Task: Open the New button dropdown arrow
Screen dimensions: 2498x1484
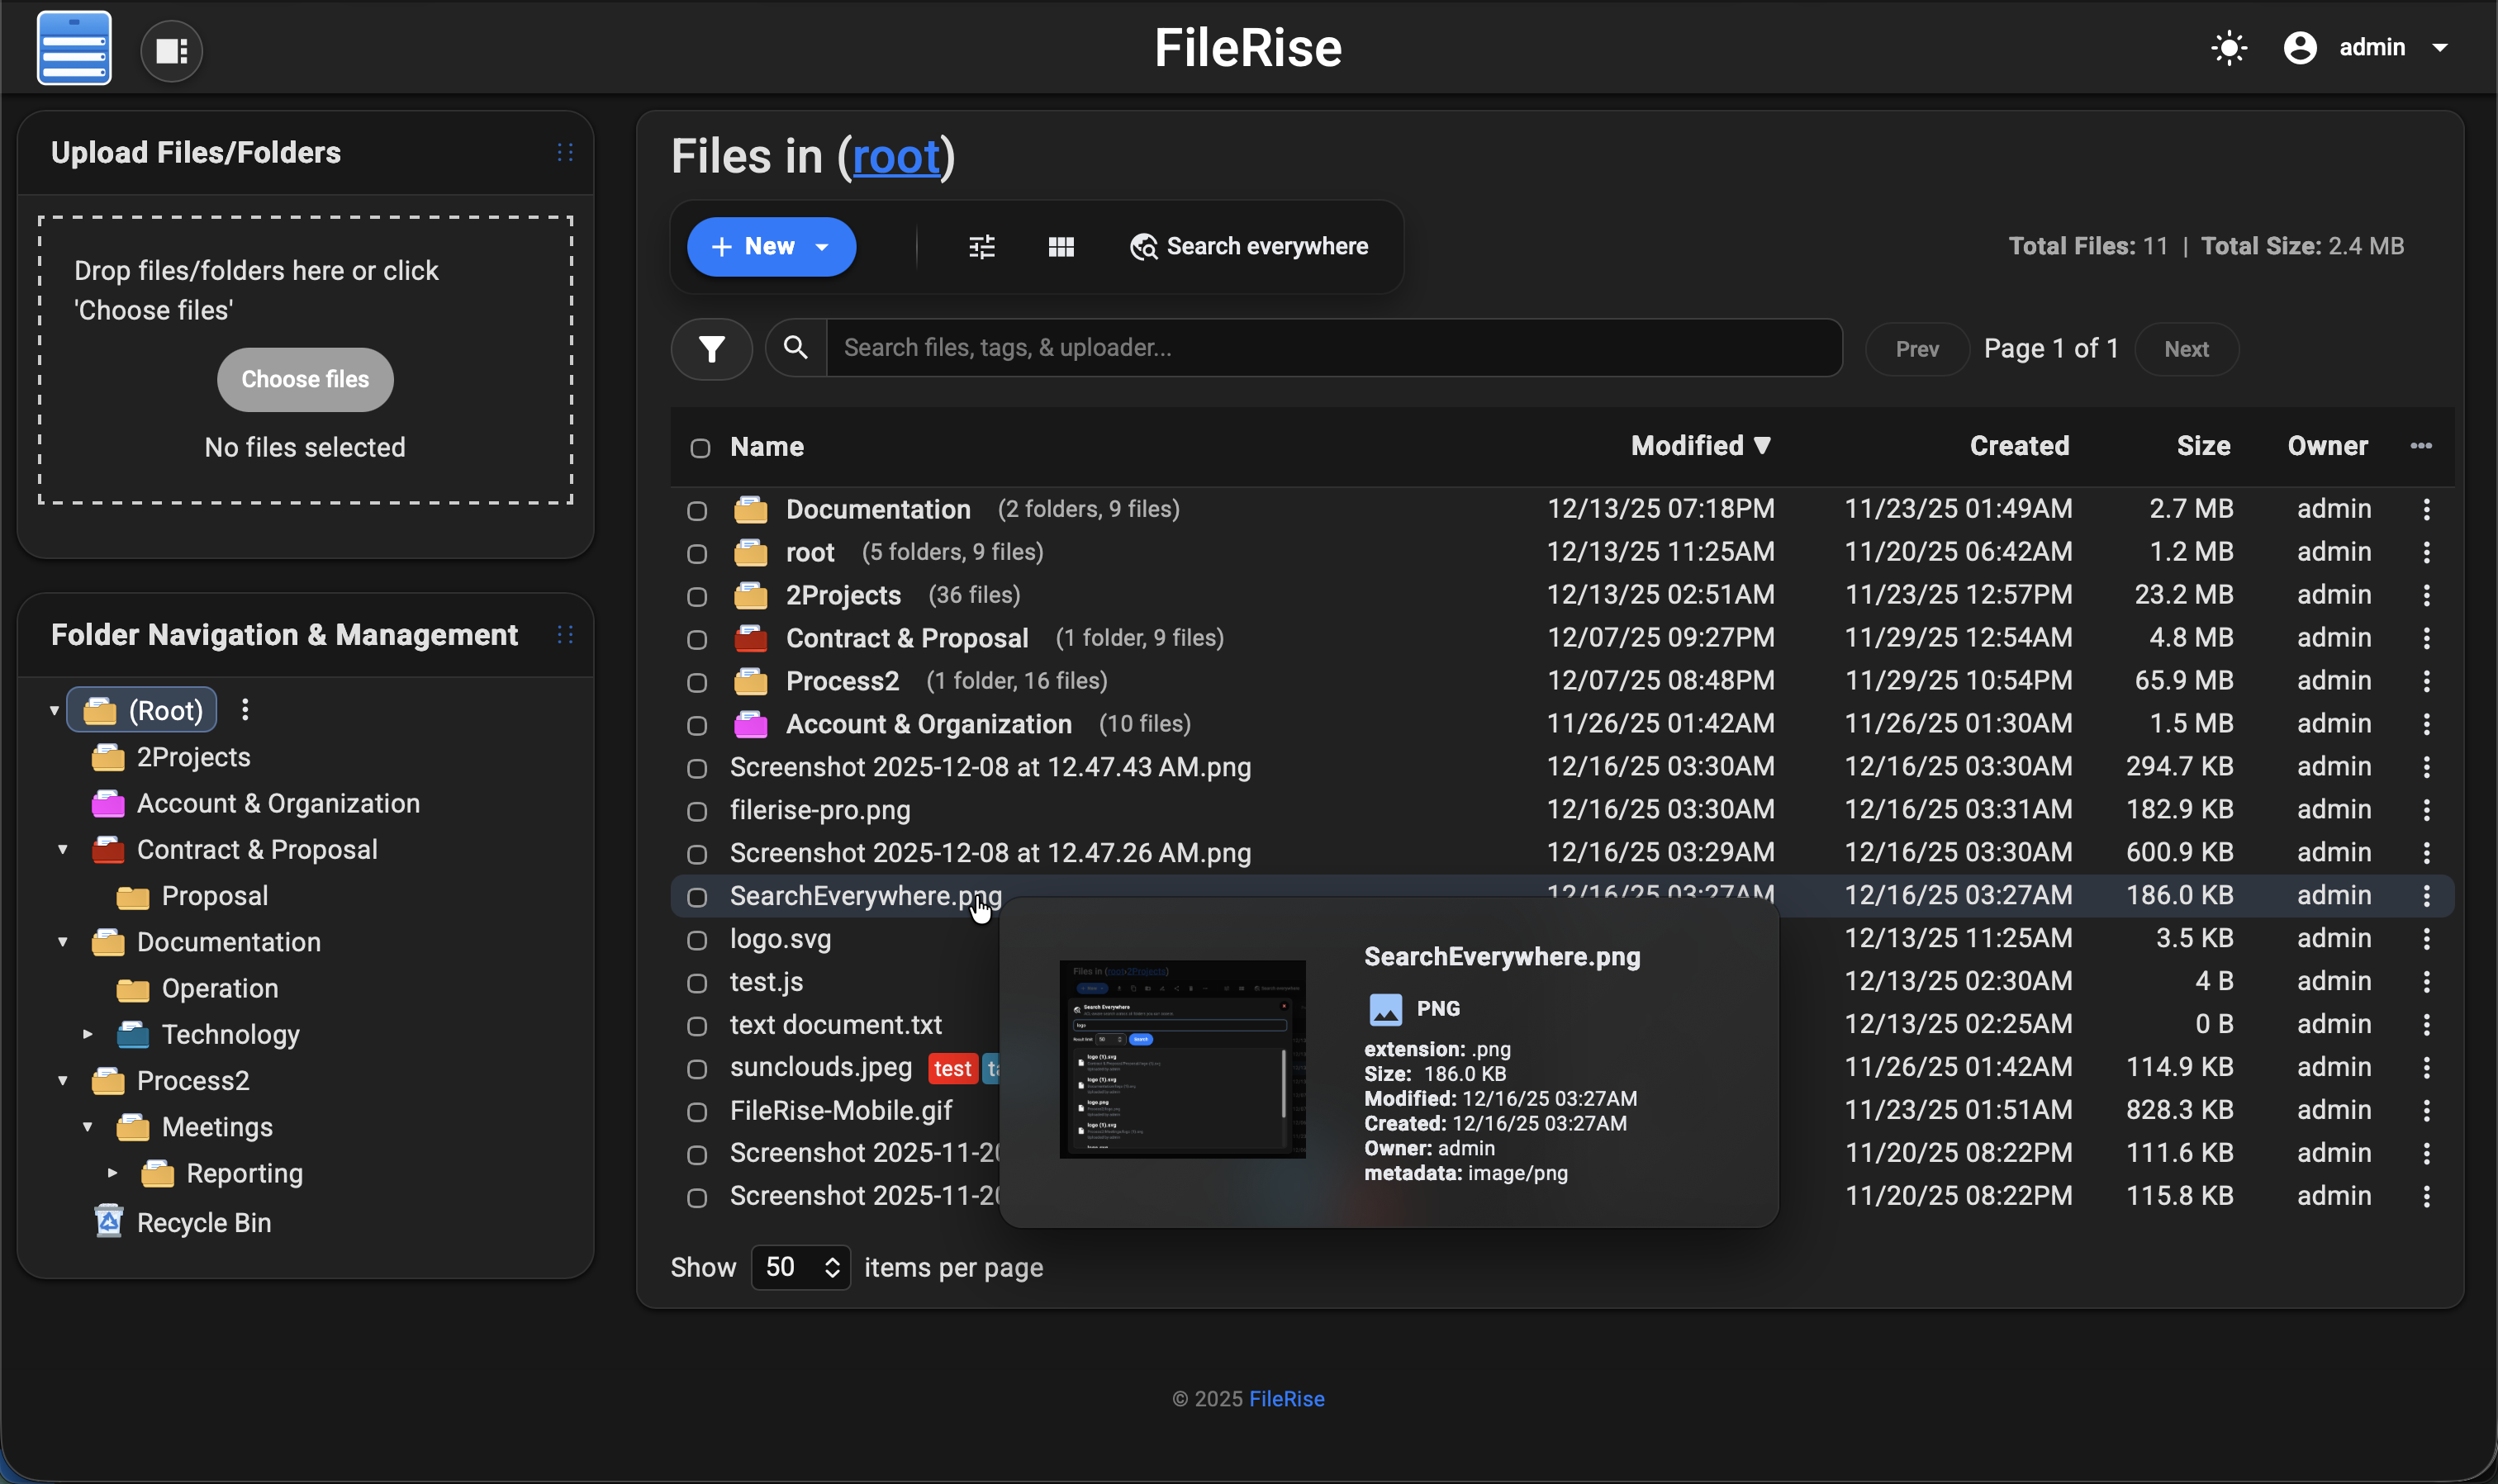Action: (822, 246)
